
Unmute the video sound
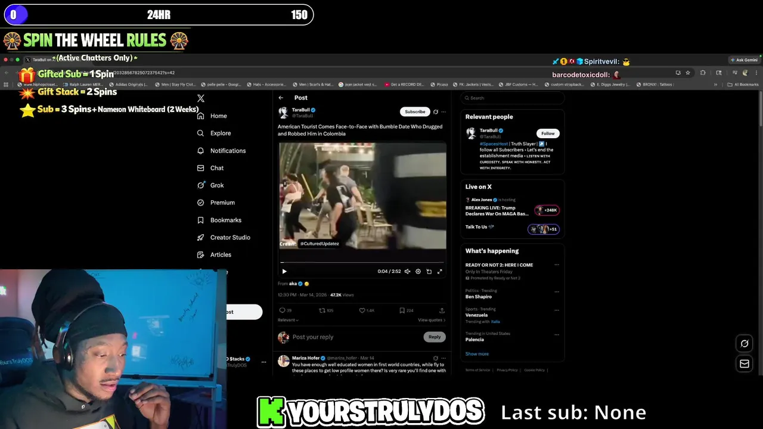(x=407, y=271)
